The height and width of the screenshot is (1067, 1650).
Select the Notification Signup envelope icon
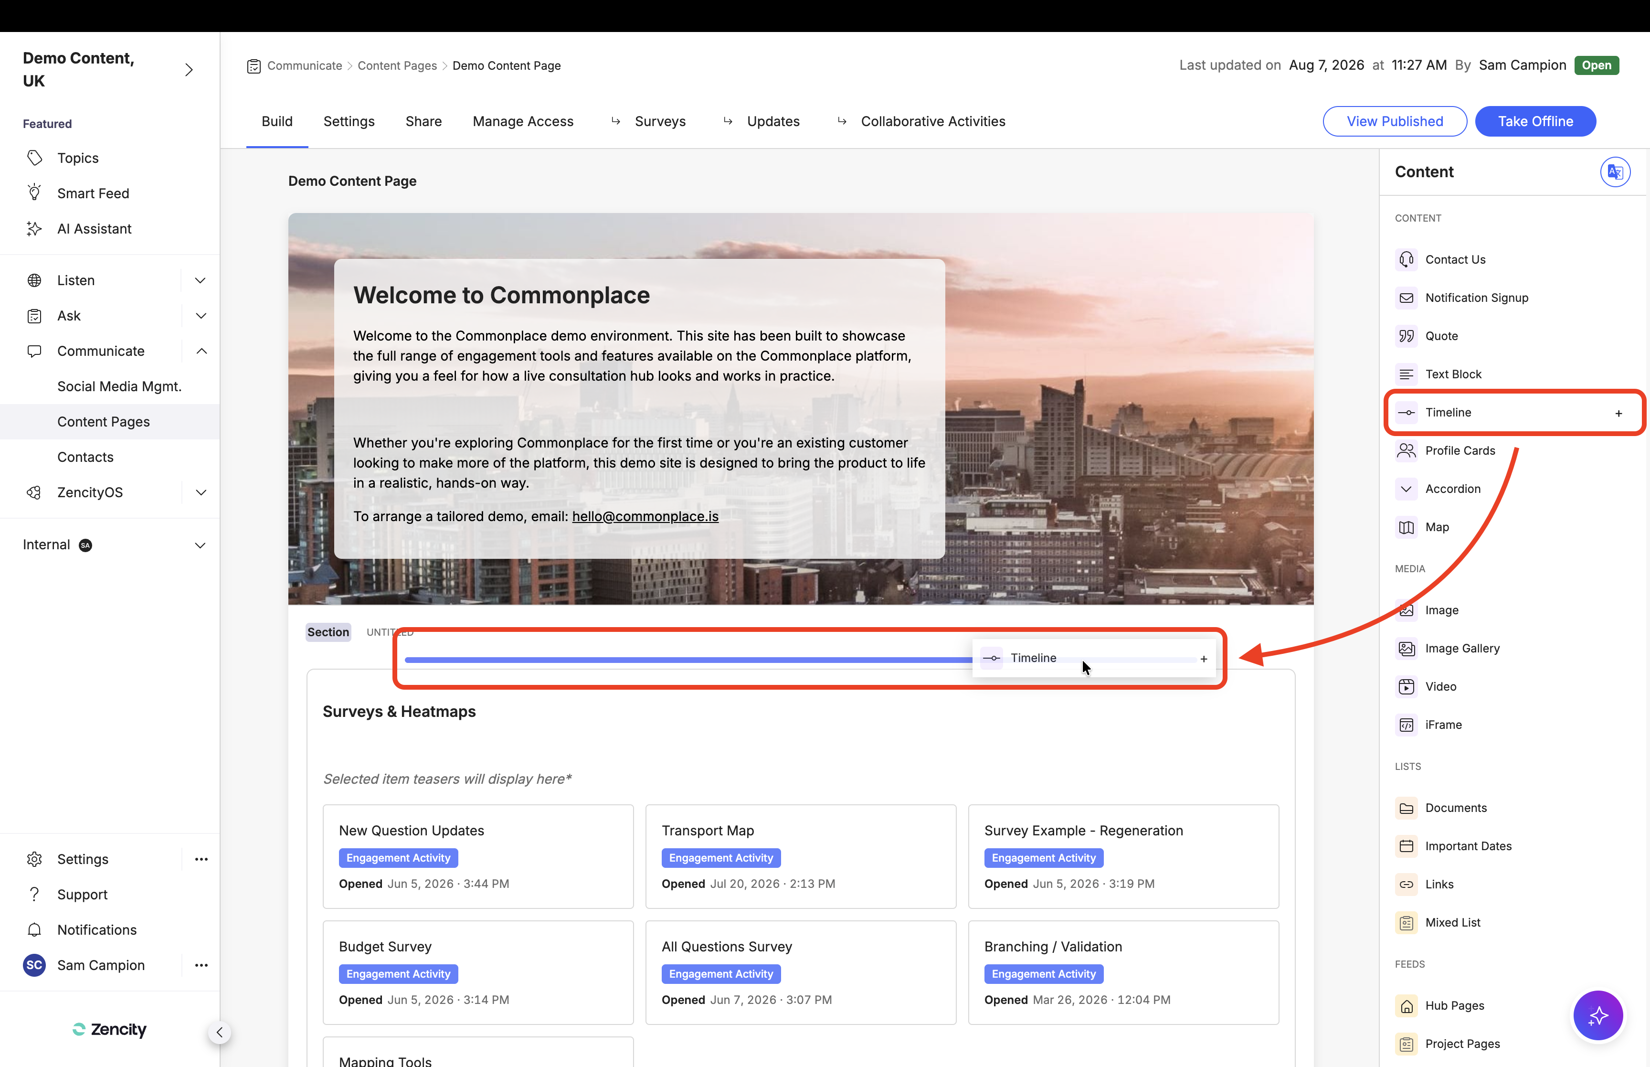(x=1407, y=298)
